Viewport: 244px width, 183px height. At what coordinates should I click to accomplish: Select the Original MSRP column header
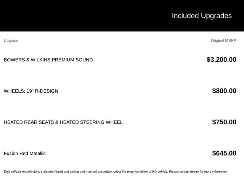(223, 40)
